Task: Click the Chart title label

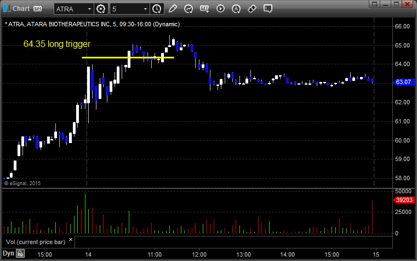Action: coord(21,9)
